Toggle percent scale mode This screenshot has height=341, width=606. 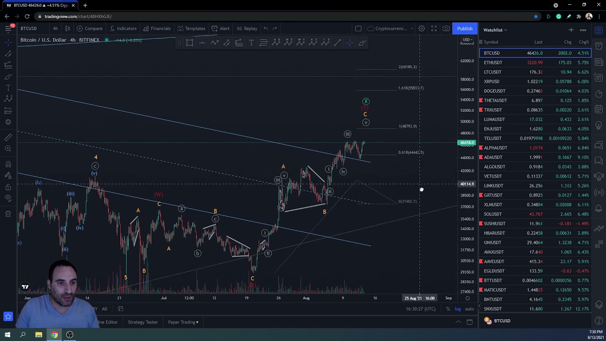point(448,309)
